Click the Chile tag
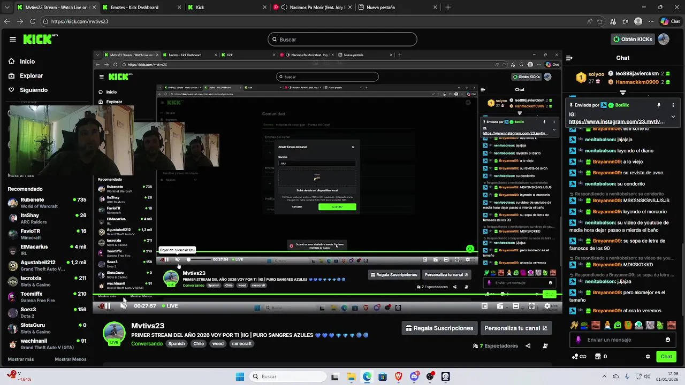Image resolution: width=685 pixels, height=385 pixels. (199, 344)
